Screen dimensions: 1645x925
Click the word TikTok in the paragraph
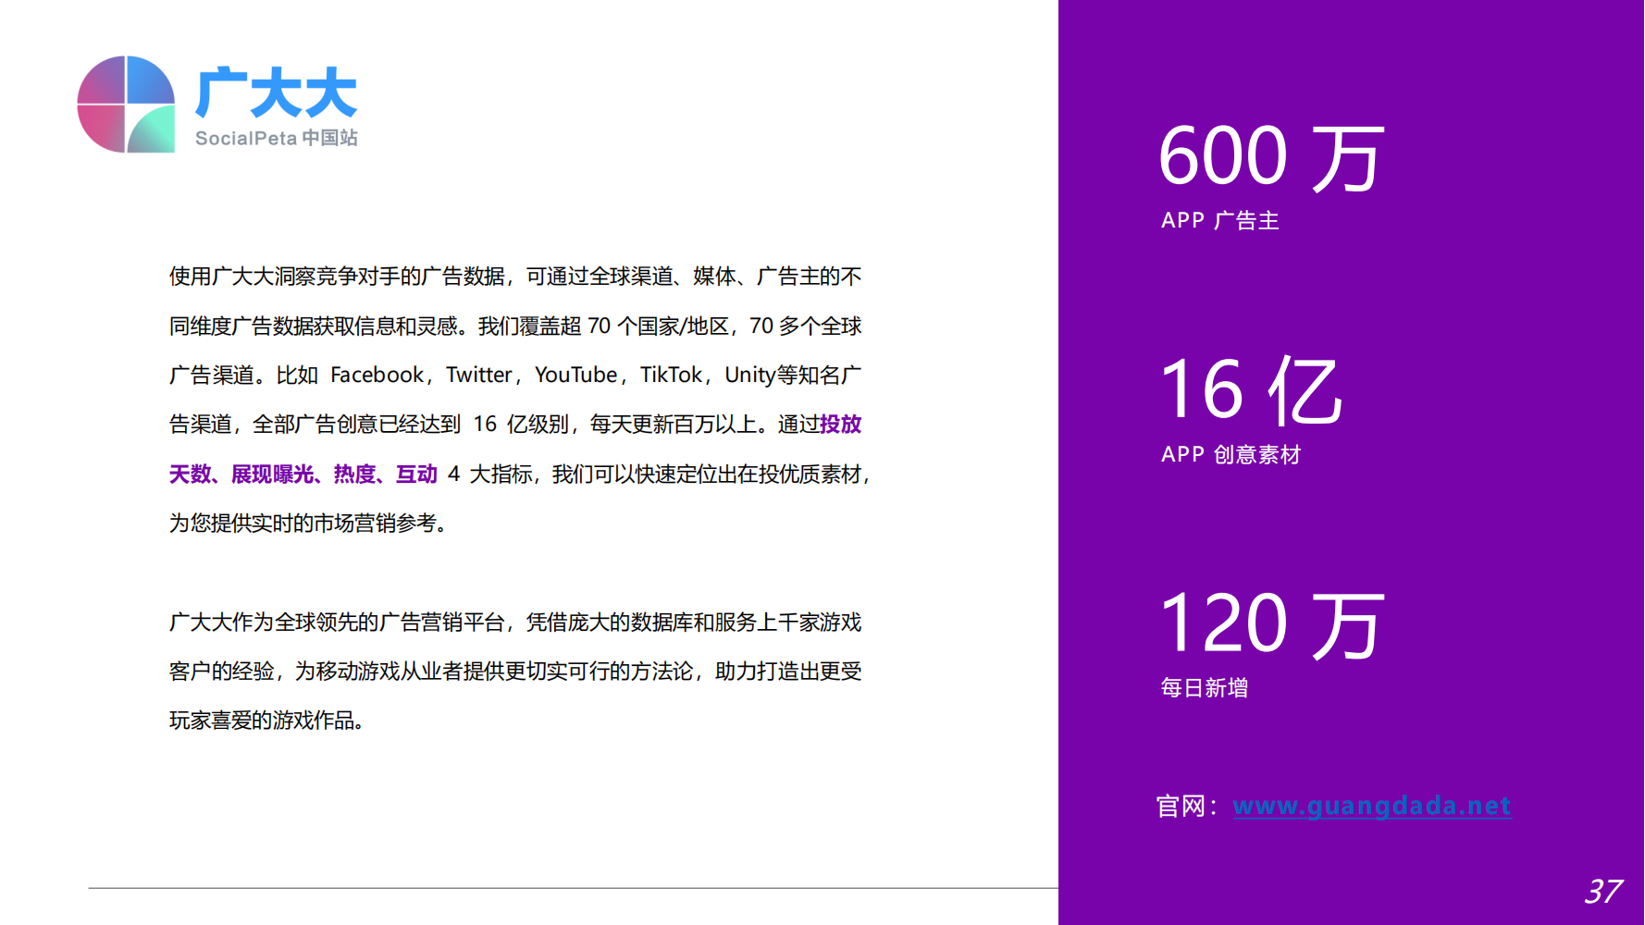[671, 375]
